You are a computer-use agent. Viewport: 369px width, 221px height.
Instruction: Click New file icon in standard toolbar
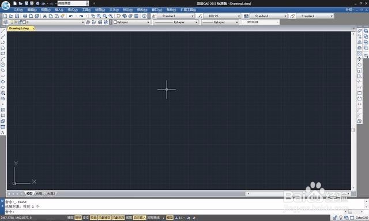tap(5, 16)
